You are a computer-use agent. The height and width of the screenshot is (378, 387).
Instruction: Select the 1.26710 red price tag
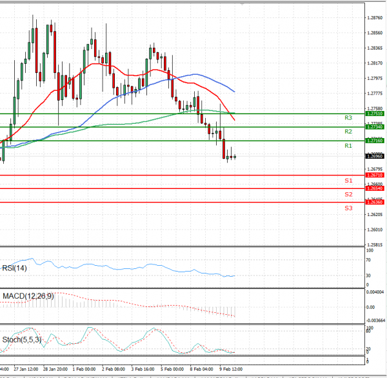375,175
